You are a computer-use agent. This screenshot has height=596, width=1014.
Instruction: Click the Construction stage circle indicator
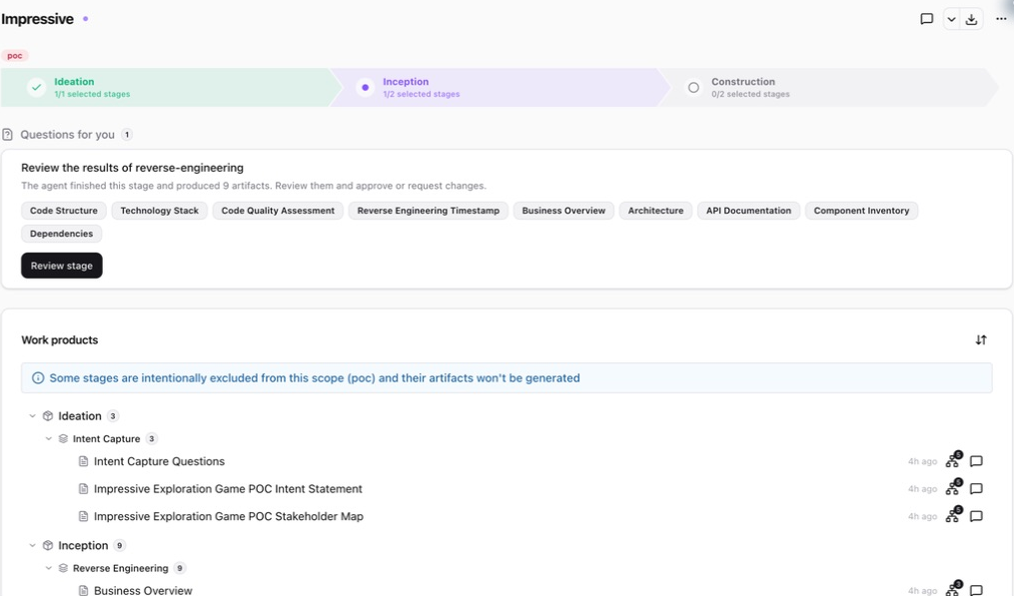click(x=693, y=87)
